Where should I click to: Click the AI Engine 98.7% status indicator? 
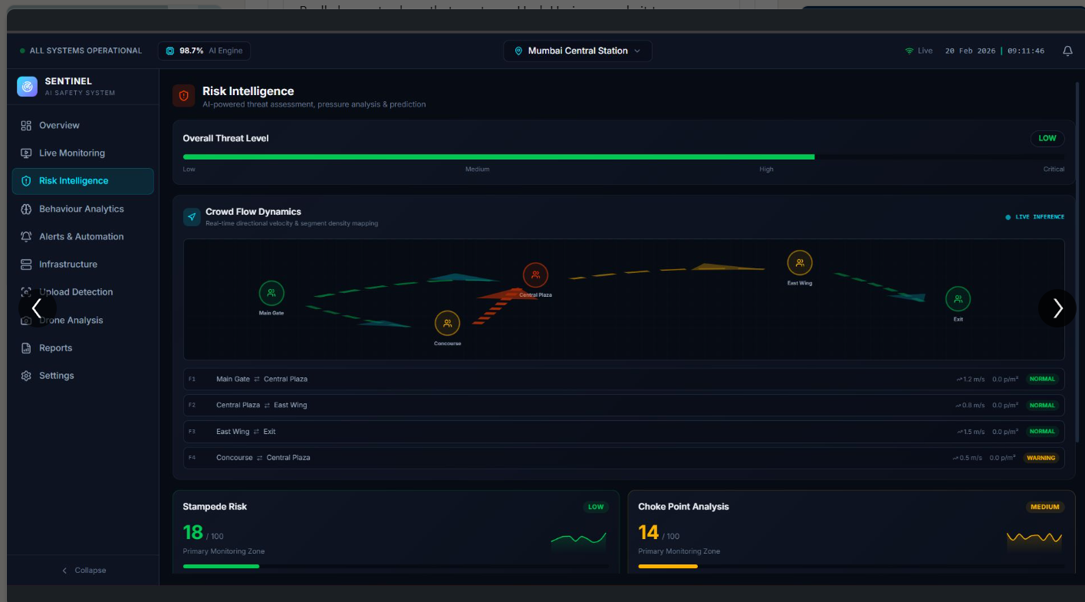point(203,51)
